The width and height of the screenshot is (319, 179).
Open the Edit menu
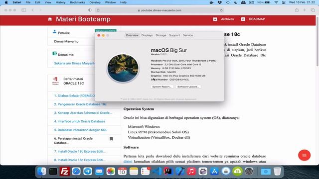point(37,2)
